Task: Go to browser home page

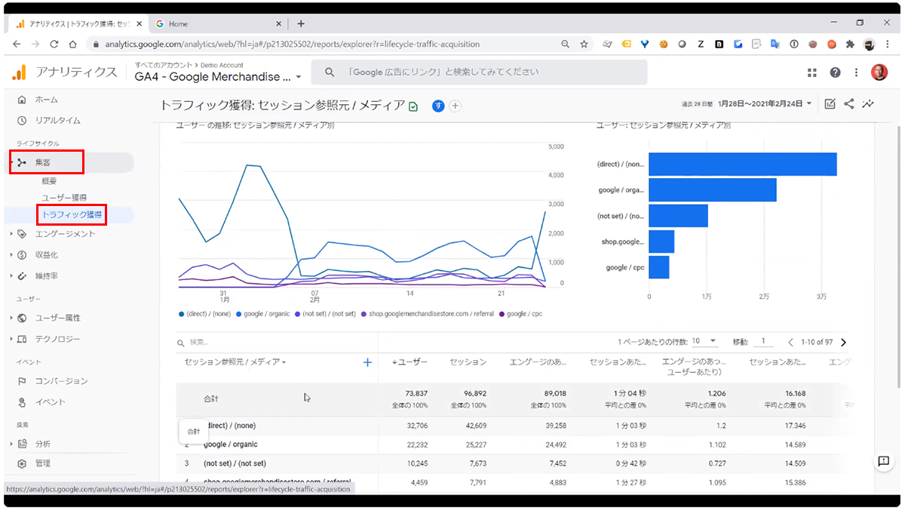Action: tap(73, 45)
